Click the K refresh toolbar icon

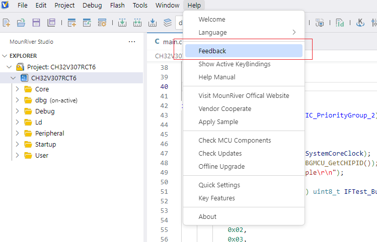(360, 23)
